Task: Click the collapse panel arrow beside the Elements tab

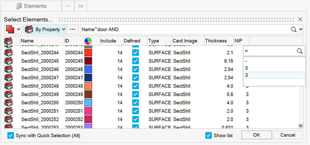Action: [x=80, y=6]
